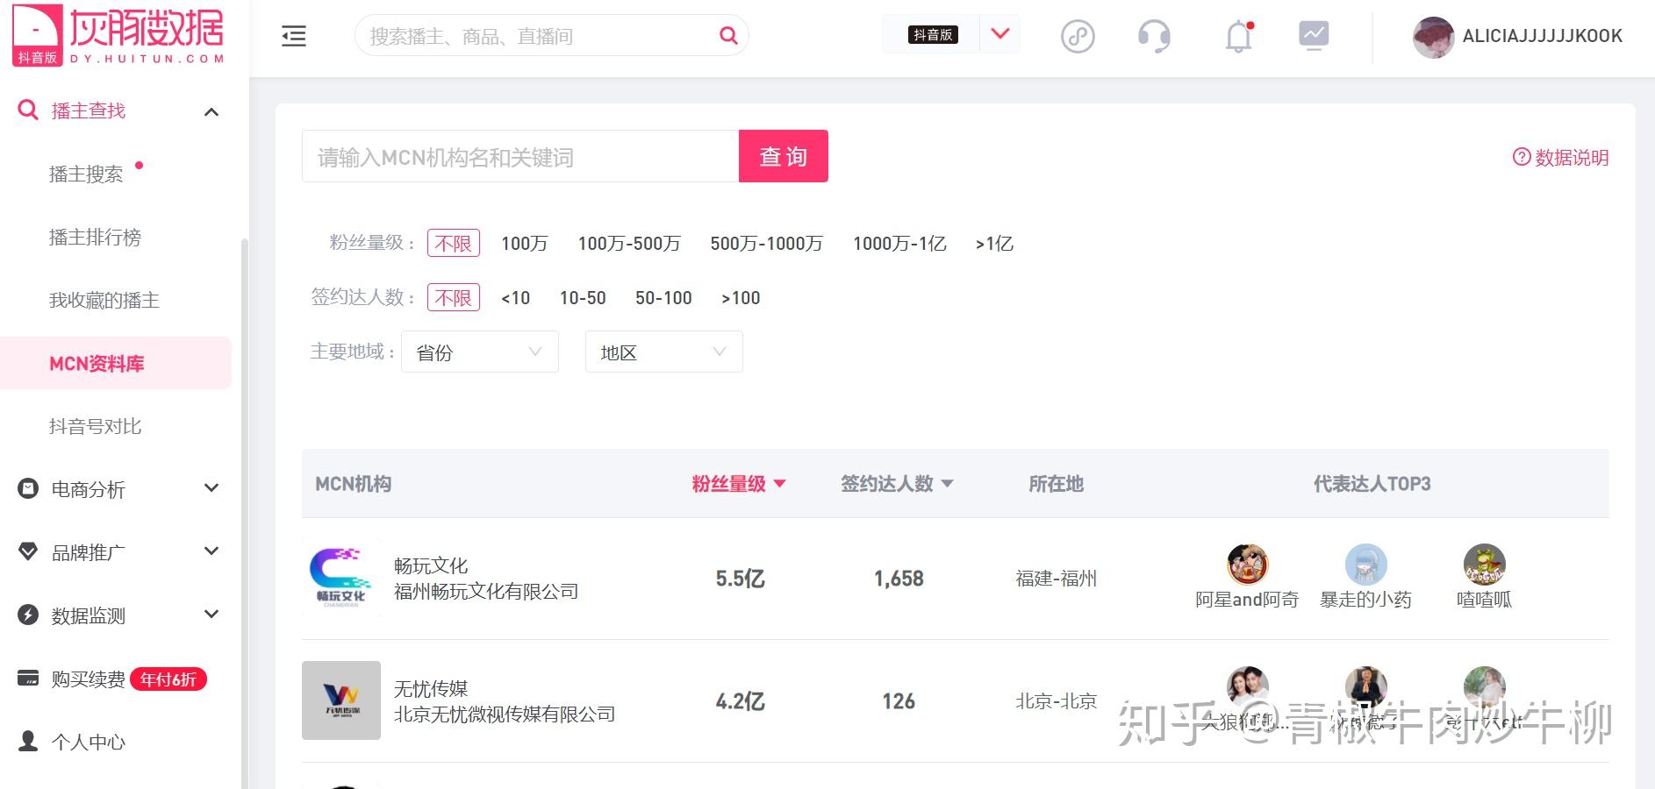Click the 抖音版 label badge
1655x789 pixels.
(933, 35)
